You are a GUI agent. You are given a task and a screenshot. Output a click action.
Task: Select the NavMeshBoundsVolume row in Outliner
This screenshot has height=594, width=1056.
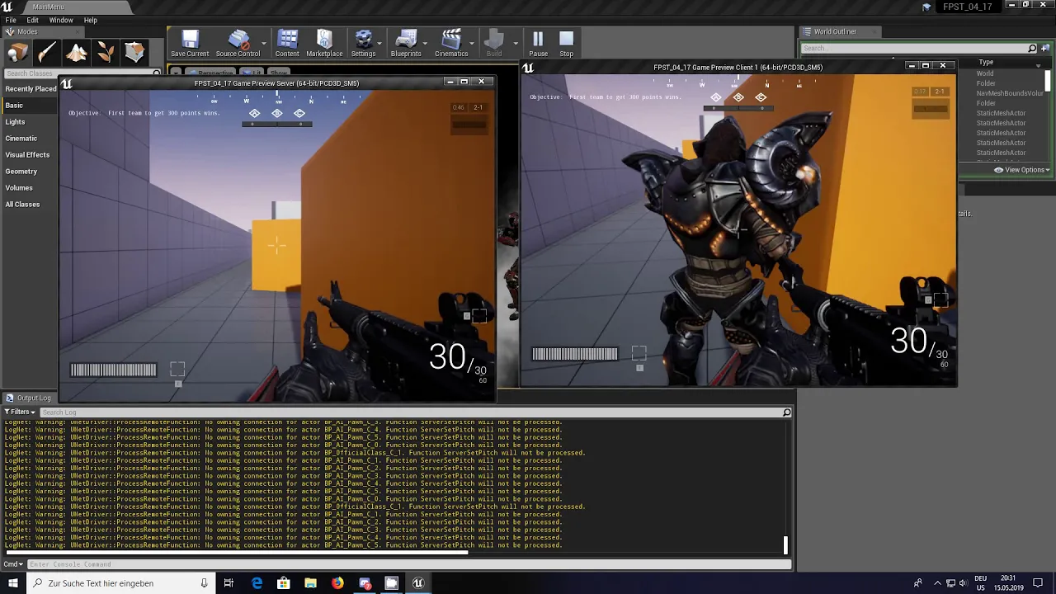(x=1010, y=93)
